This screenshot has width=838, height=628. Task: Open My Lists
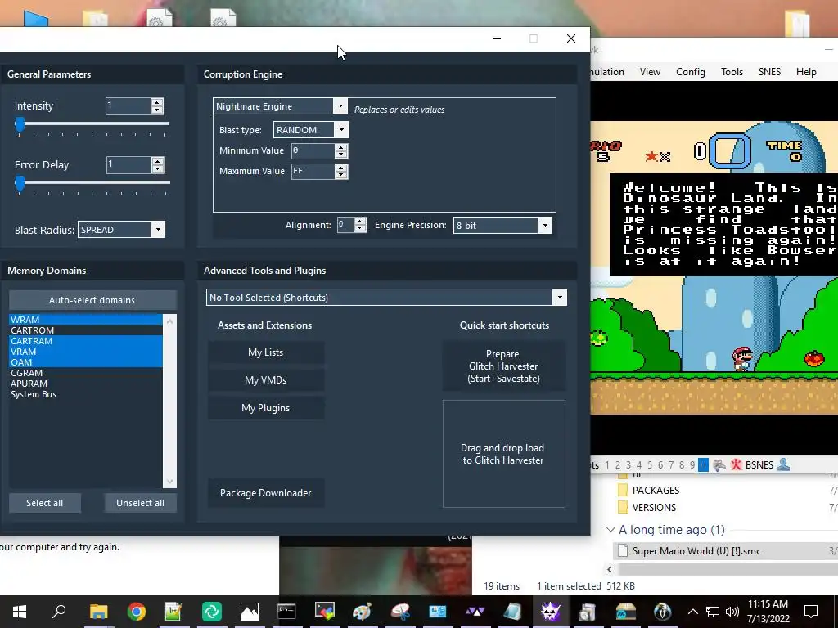point(266,352)
